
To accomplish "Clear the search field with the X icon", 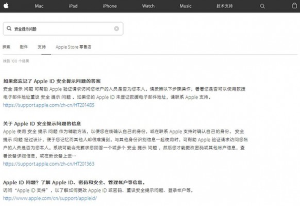I will (116, 28).
